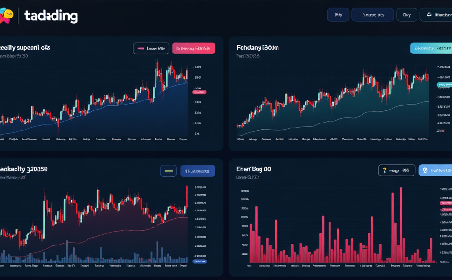
Task: Open the 'Scume oss' dropdown in header
Action: tap(373, 15)
